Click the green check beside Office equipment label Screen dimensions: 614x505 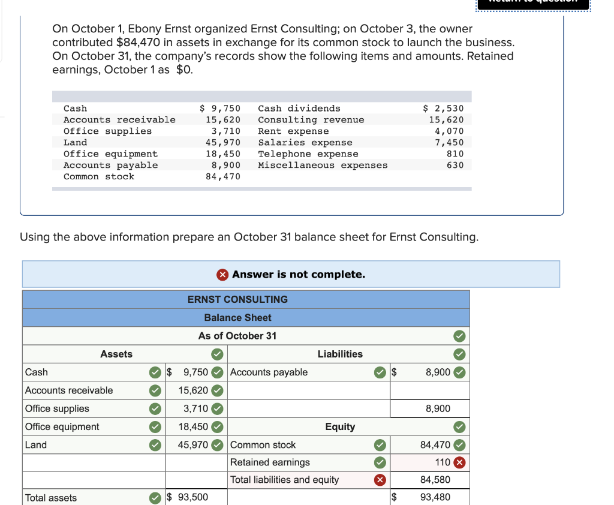(155, 426)
